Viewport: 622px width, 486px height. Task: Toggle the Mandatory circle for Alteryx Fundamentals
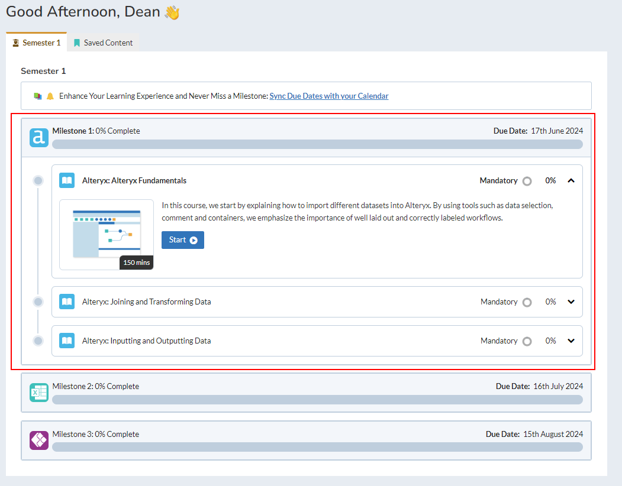click(x=527, y=181)
